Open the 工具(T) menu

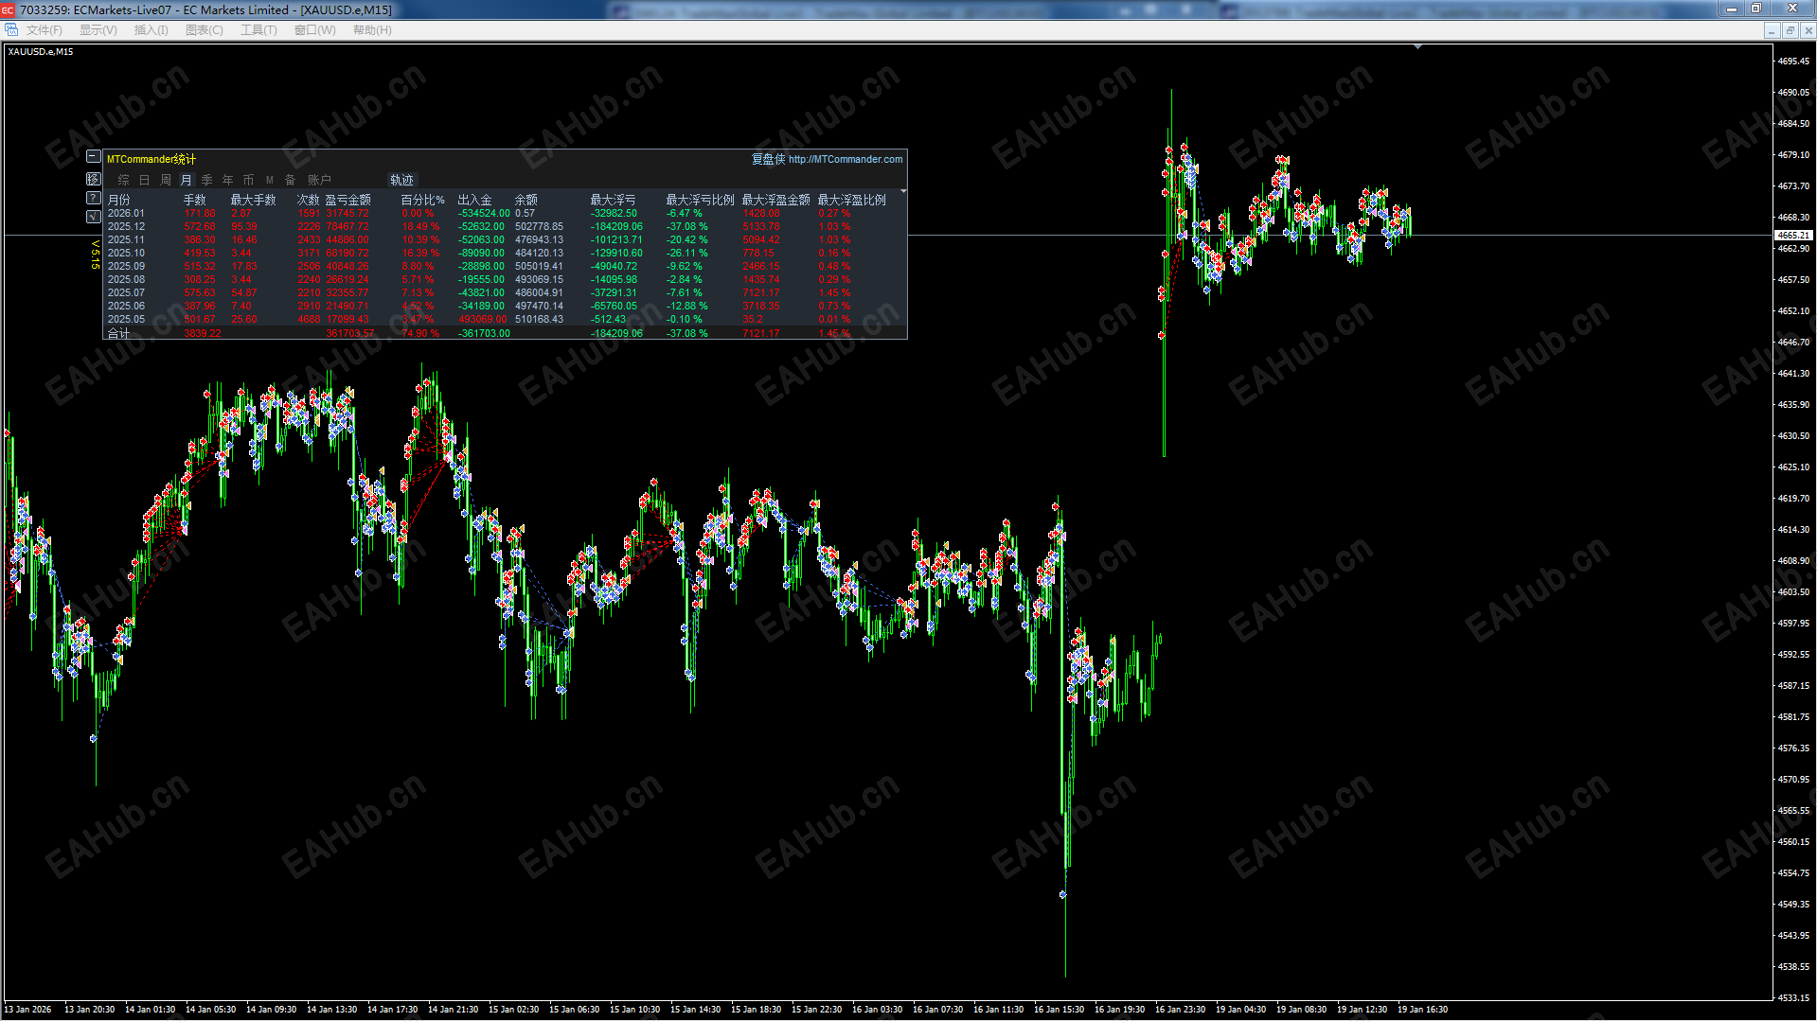point(258,30)
